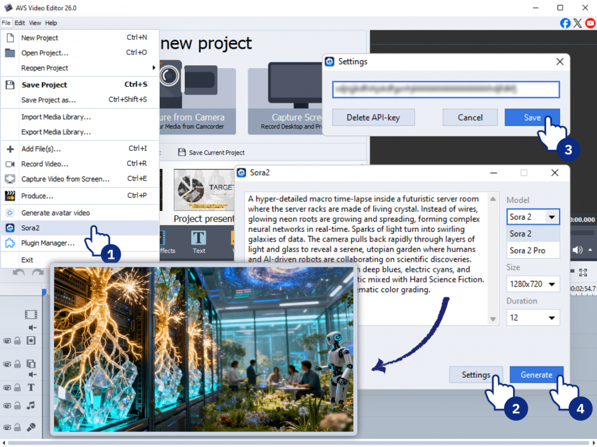Click the prompt scrollbar up arrow
This screenshot has height=447, width=597.
[x=493, y=199]
